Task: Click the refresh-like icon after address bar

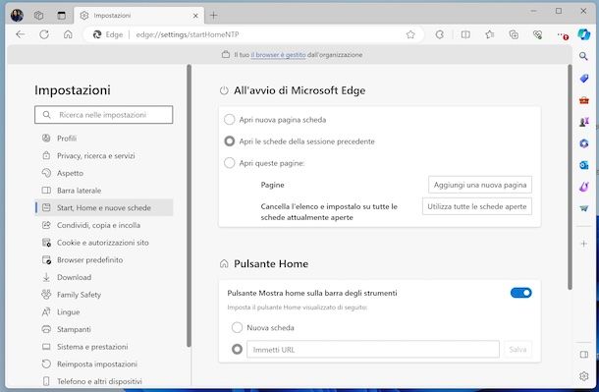Action: click(x=440, y=34)
